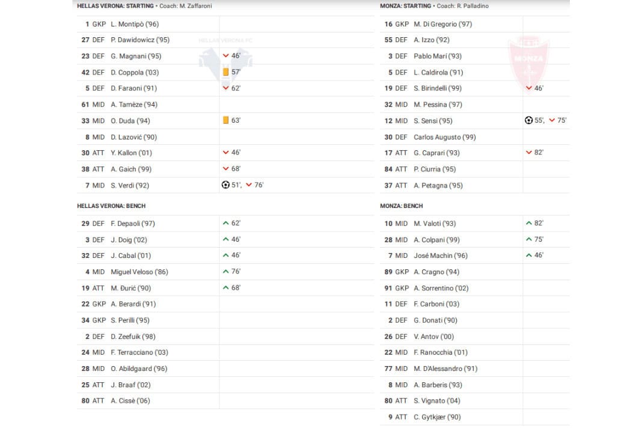The width and height of the screenshot is (642, 428).
Task: Click the Hellas Verona: Starting header
Action: click(115, 6)
